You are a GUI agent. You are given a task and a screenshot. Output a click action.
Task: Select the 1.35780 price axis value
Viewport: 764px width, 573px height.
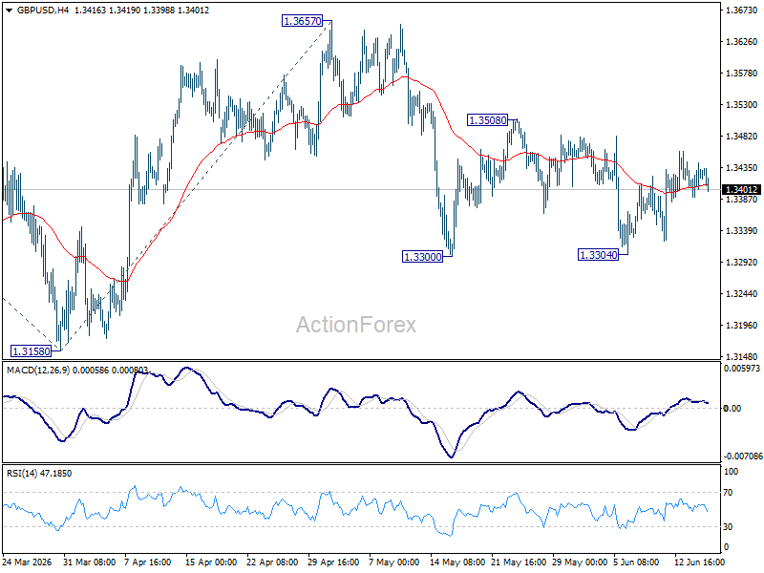click(742, 74)
